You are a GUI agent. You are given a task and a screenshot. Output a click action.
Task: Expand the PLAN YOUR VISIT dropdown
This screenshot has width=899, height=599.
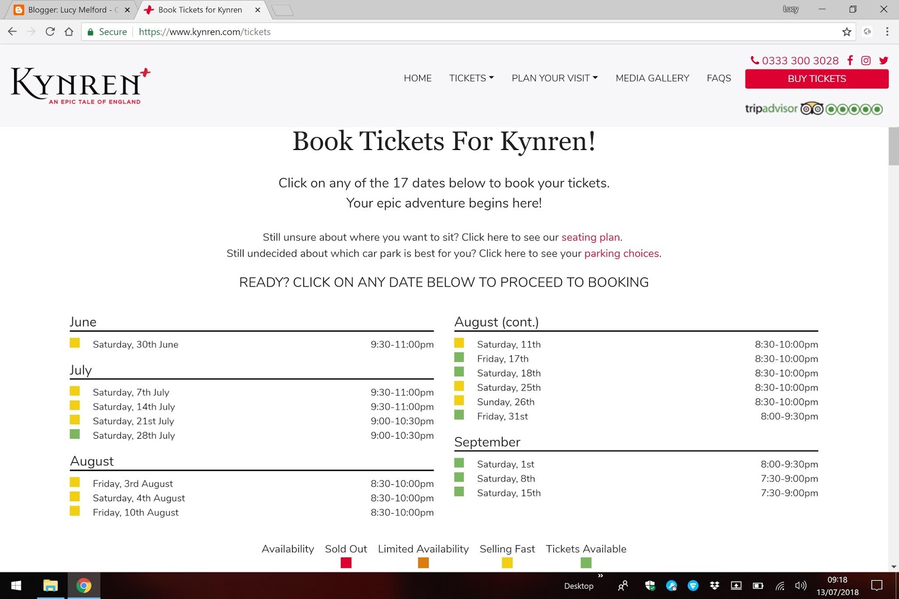coord(553,78)
